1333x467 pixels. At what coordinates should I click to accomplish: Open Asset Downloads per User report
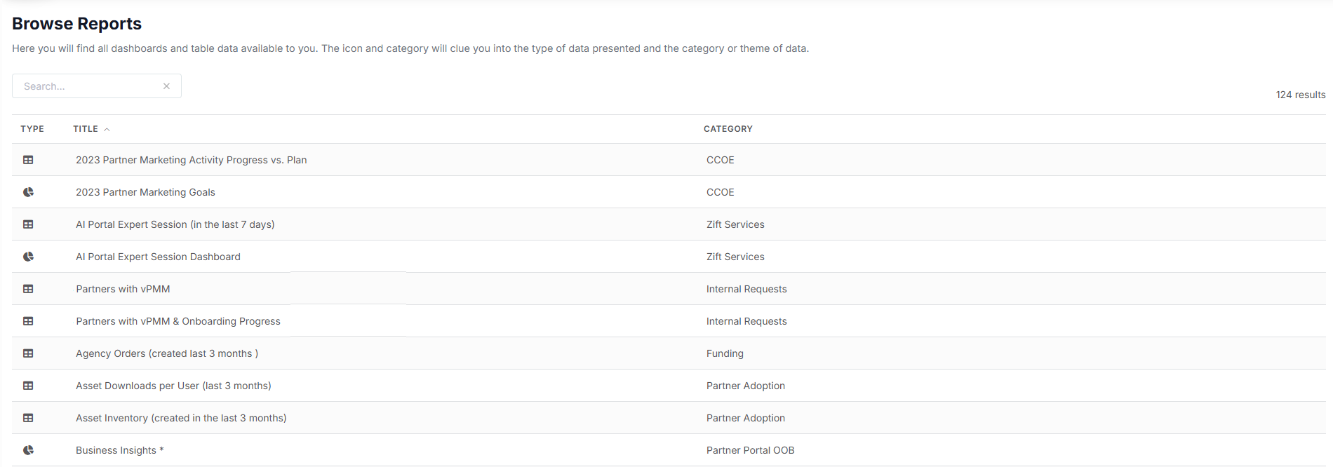(x=173, y=386)
